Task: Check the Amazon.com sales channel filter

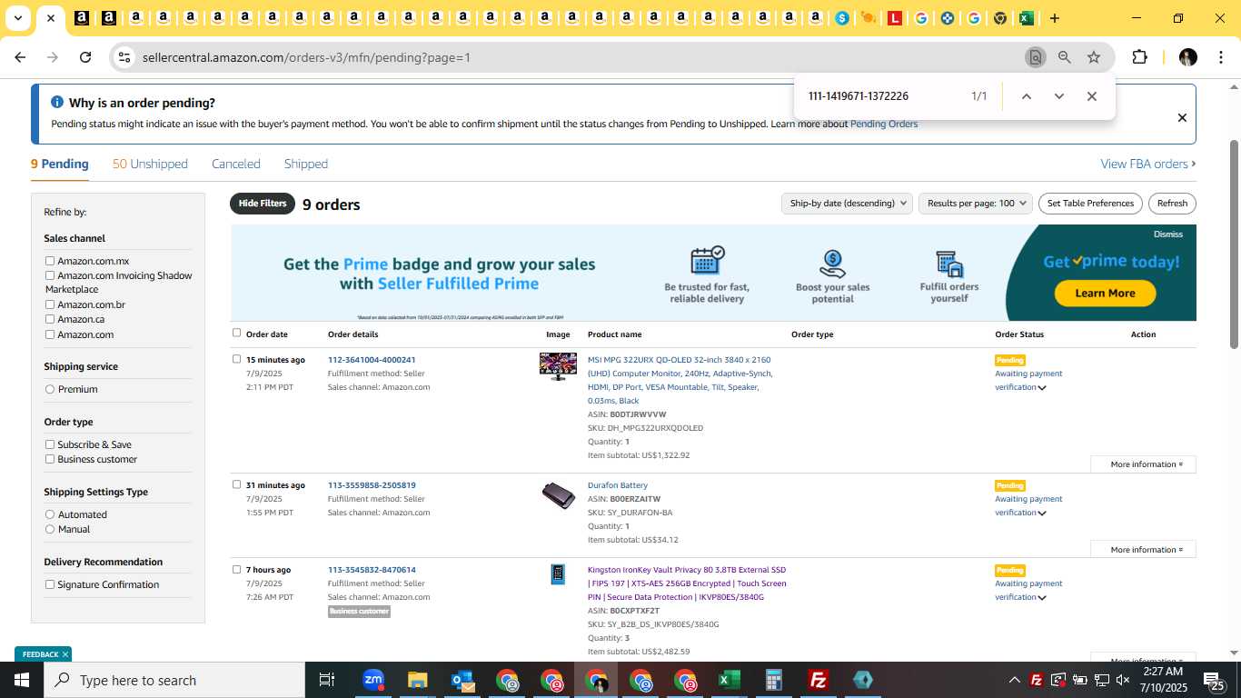Action: point(50,334)
